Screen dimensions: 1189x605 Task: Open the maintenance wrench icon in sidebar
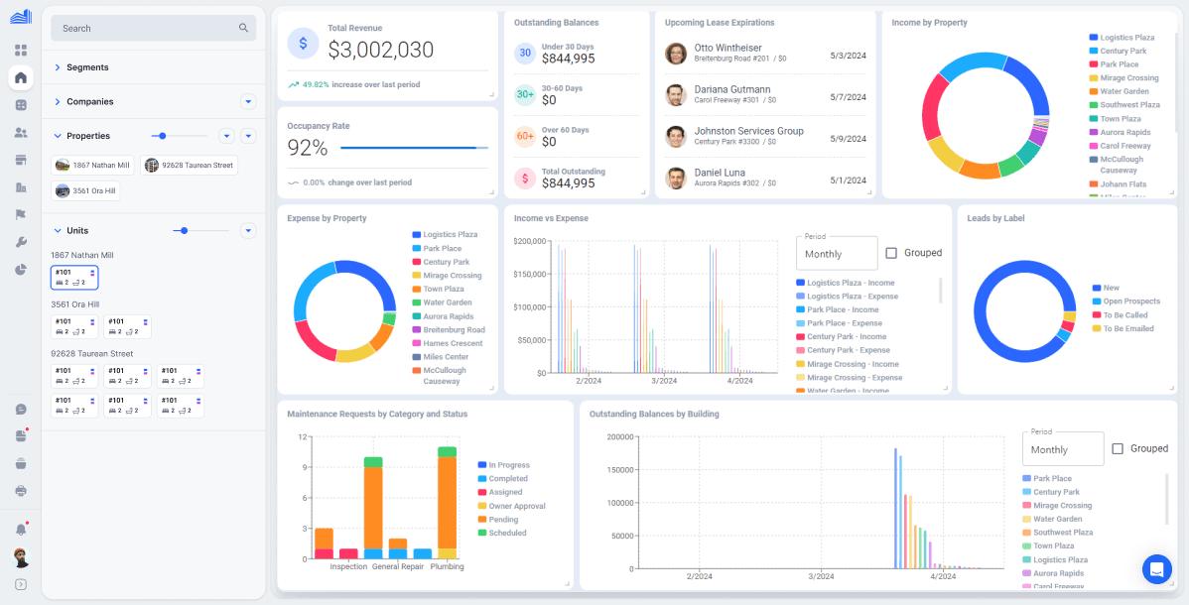[21, 242]
